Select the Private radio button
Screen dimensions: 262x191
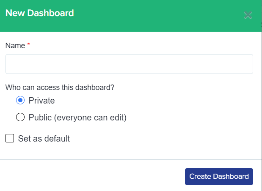click(20, 101)
